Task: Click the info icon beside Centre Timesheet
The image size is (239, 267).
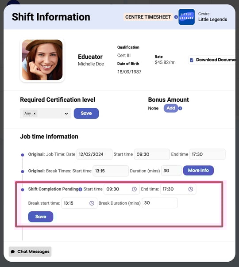Action: 176,17
